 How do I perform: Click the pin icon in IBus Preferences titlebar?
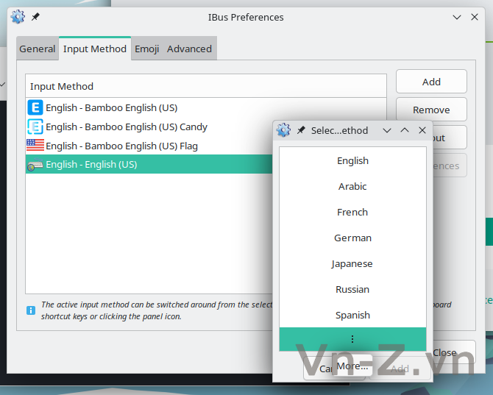35,17
